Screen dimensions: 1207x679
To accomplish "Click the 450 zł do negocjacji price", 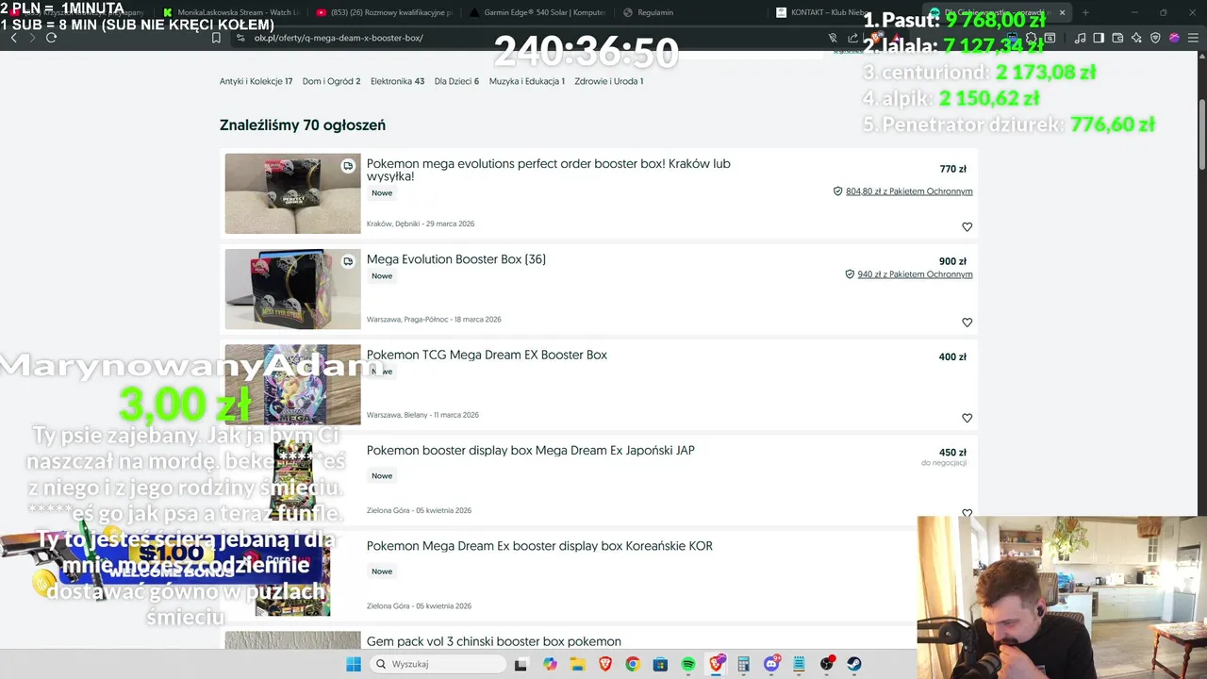I will click(944, 456).
